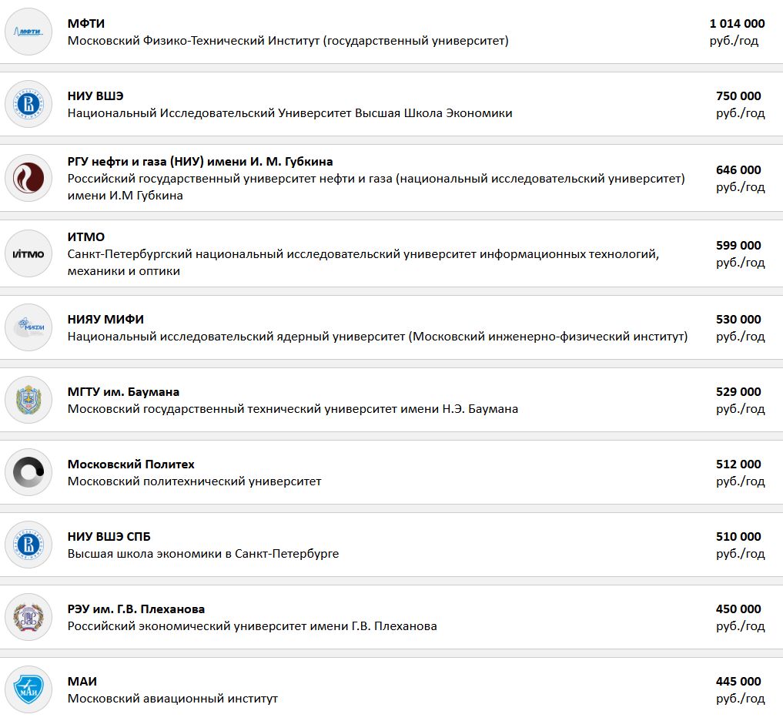Click the НИУ ВШЭ СПБ logo
This screenshot has width=783, height=721.
[28, 545]
